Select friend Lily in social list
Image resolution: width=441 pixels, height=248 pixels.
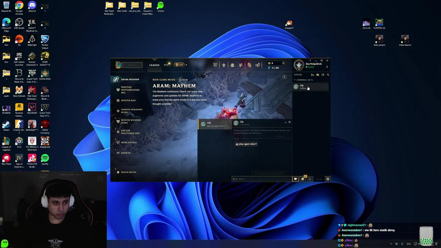tap(310, 87)
